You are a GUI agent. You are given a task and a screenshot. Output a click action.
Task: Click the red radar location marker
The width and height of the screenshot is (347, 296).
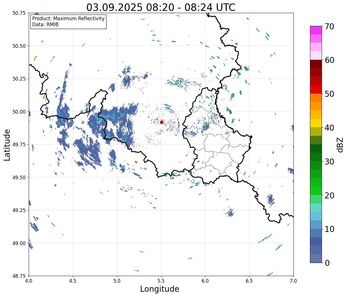[162, 122]
